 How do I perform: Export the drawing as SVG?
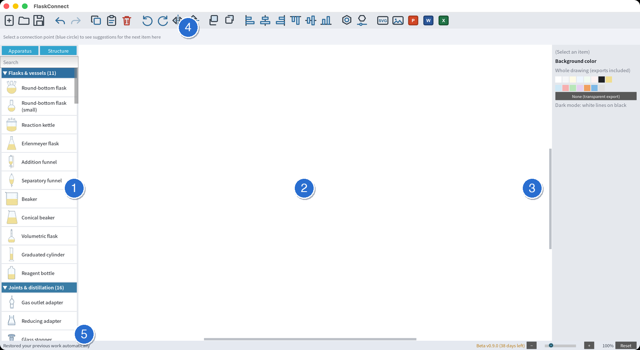click(383, 20)
